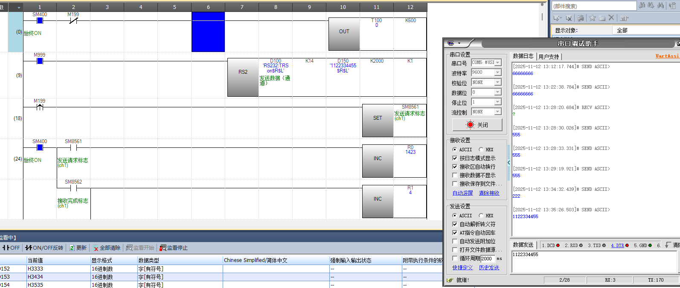The height and width of the screenshot is (288, 680).
Task: Click the send data text field containing 1122334455
Action: click(x=594, y=261)
